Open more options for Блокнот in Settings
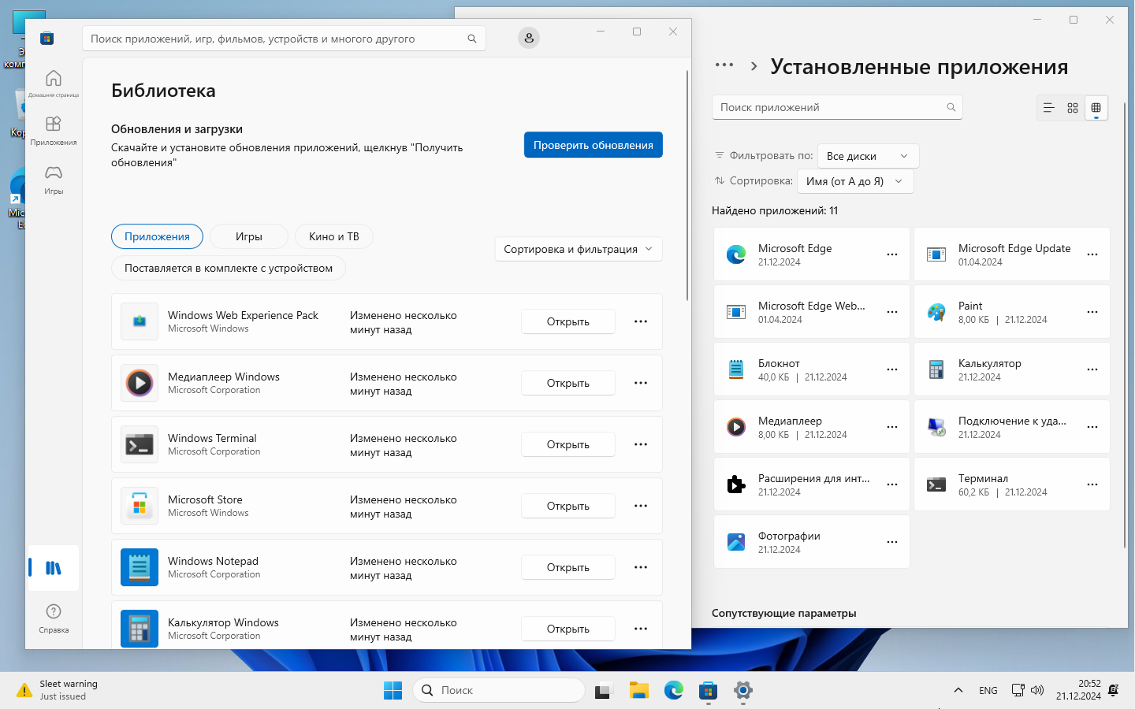The image size is (1135, 709). (892, 369)
